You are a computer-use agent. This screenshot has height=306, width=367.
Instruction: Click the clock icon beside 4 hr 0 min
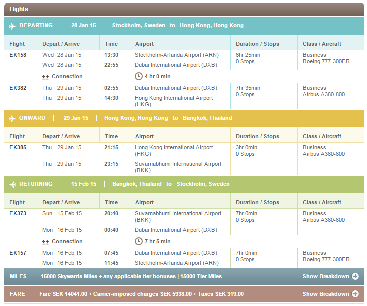coord(139,76)
